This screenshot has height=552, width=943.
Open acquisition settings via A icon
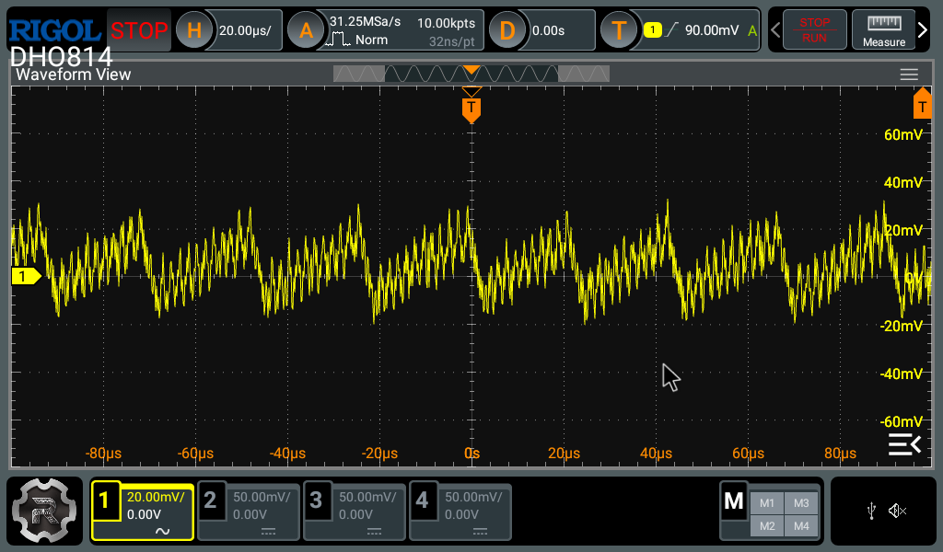click(x=307, y=31)
